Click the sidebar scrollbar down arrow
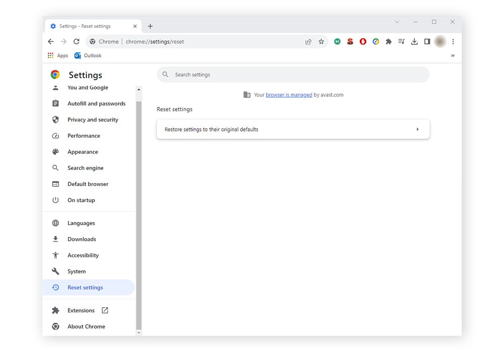This screenshot has width=504, height=353. pyautogui.click(x=139, y=333)
